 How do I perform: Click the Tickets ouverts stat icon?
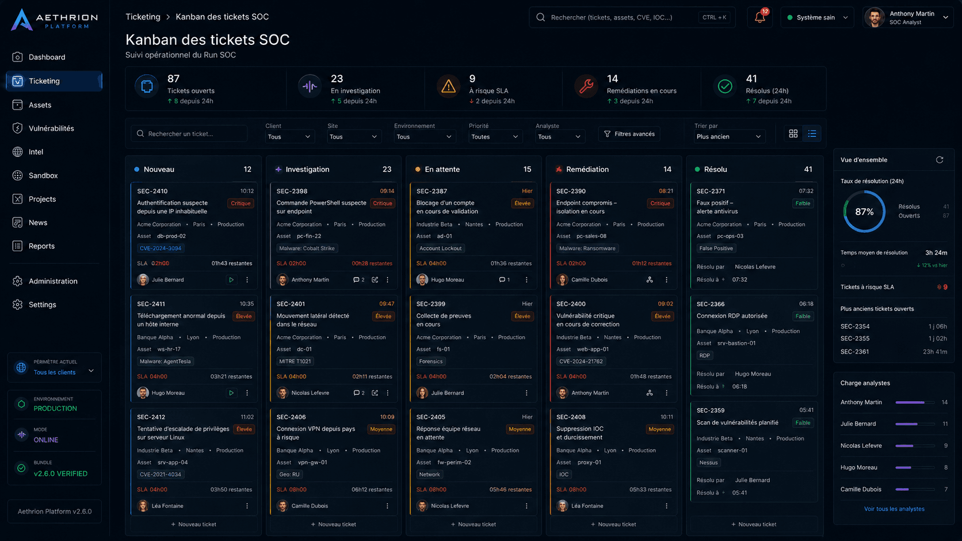(x=147, y=87)
